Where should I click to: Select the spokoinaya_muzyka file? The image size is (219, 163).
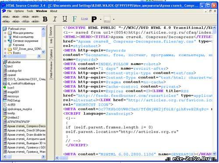tap(19, 109)
